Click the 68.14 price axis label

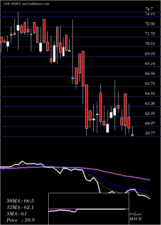150,64
